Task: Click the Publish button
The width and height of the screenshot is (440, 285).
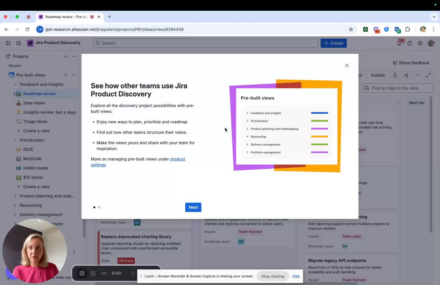Action: pos(378,75)
